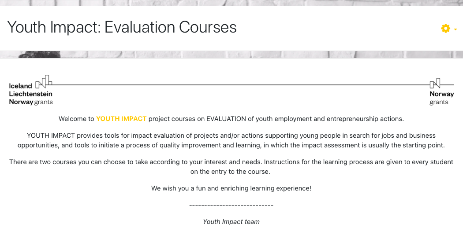463x231 pixels.
Task: Click the word EVALUATION in the welcome sentence
Action: point(225,119)
